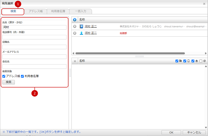Toggle the mobile phone checkbox in selected list header
Image resolution: width=208 pixels, height=136 pixels.
tap(185, 61)
